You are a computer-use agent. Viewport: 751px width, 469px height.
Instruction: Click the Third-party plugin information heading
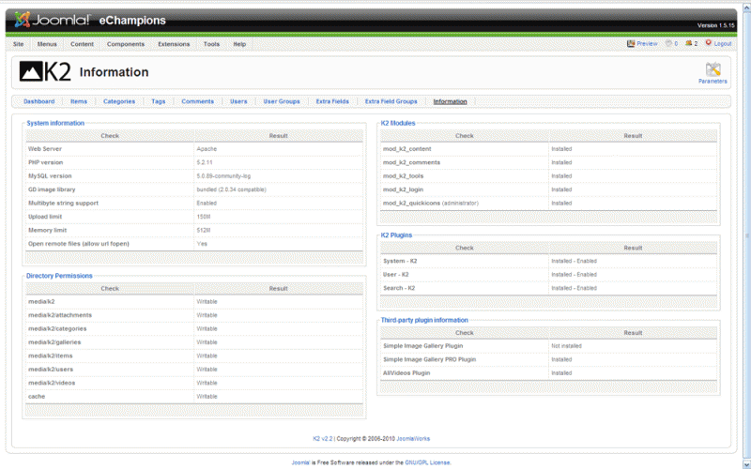pos(424,320)
